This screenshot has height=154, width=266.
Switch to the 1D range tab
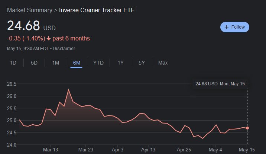pyautogui.click(x=13, y=63)
